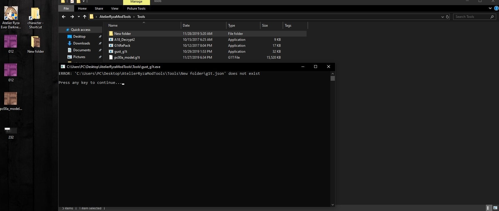The height and width of the screenshot is (211, 499).
Task: Select the G1tRePack application file
Action: (x=207, y=46)
